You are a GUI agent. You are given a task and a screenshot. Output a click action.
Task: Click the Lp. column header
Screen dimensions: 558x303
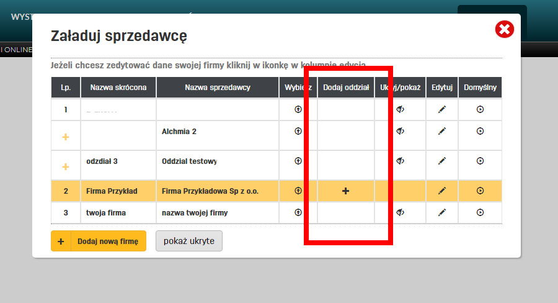[x=66, y=88]
